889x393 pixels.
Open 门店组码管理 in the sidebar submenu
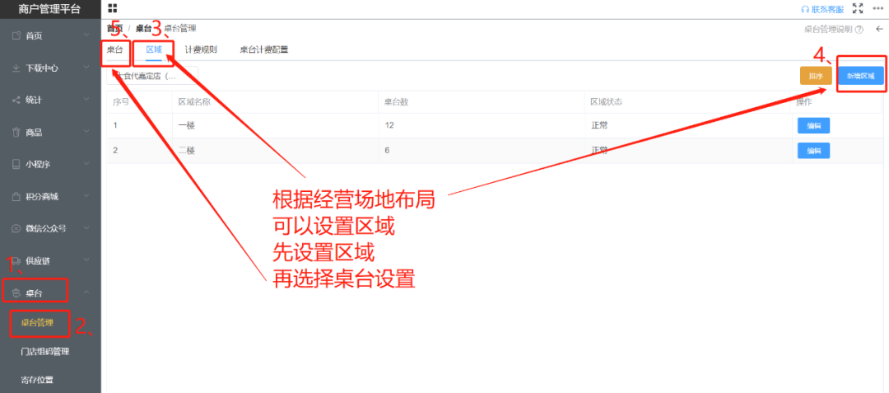tap(44, 352)
